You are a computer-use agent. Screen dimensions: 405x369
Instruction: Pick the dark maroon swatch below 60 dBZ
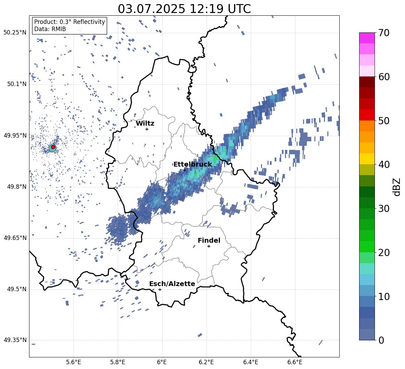pyautogui.click(x=367, y=82)
